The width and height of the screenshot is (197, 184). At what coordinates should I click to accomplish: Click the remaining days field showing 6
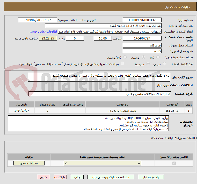coord(75,38)
